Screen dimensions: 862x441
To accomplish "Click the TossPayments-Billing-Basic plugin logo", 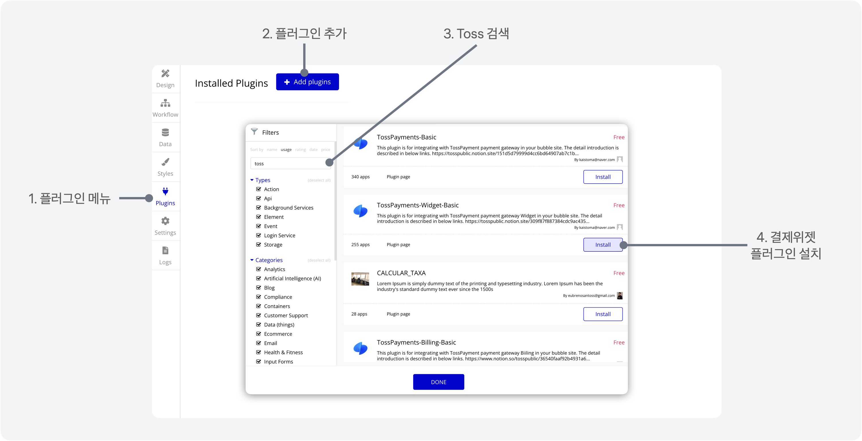I will [x=361, y=349].
